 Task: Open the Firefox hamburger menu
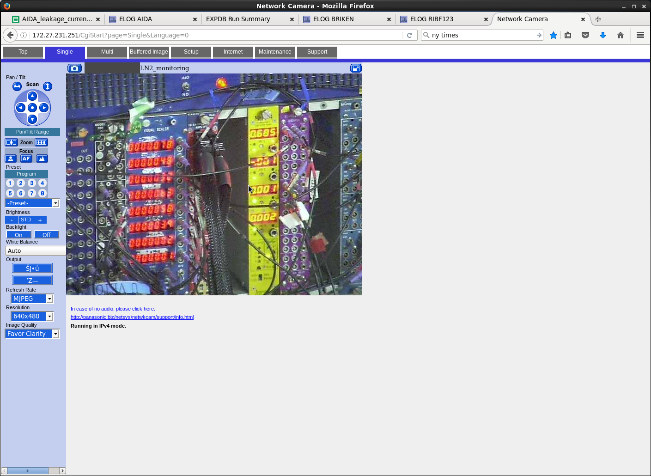point(640,35)
